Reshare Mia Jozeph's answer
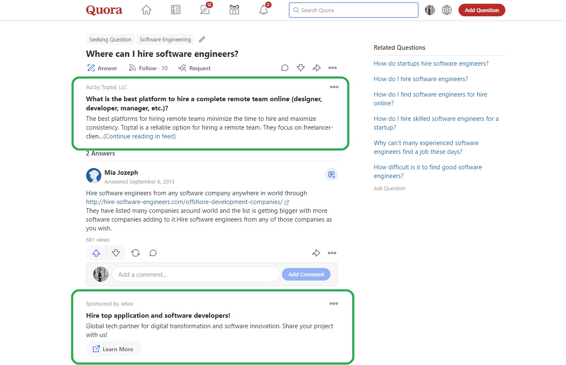 point(136,253)
